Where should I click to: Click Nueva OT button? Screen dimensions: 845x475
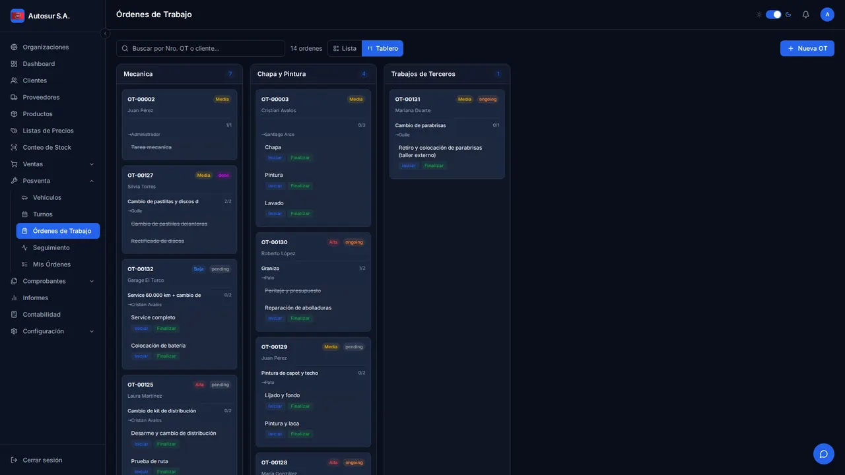pyautogui.click(x=807, y=48)
